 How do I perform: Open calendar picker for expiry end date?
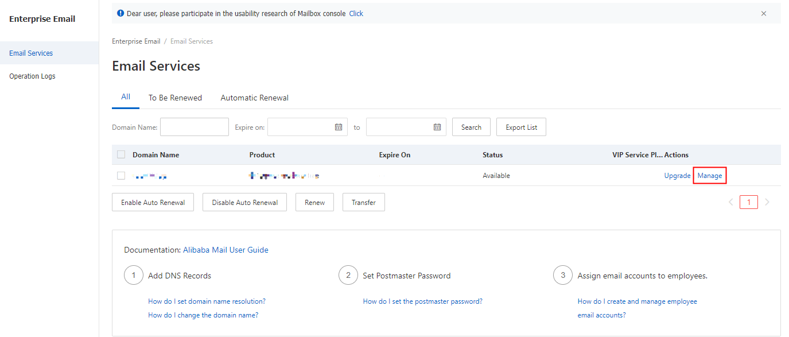pyautogui.click(x=437, y=127)
